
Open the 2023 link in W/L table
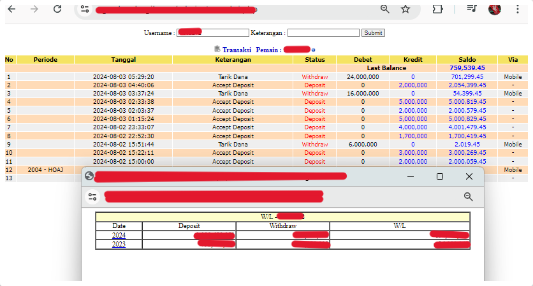(119, 244)
